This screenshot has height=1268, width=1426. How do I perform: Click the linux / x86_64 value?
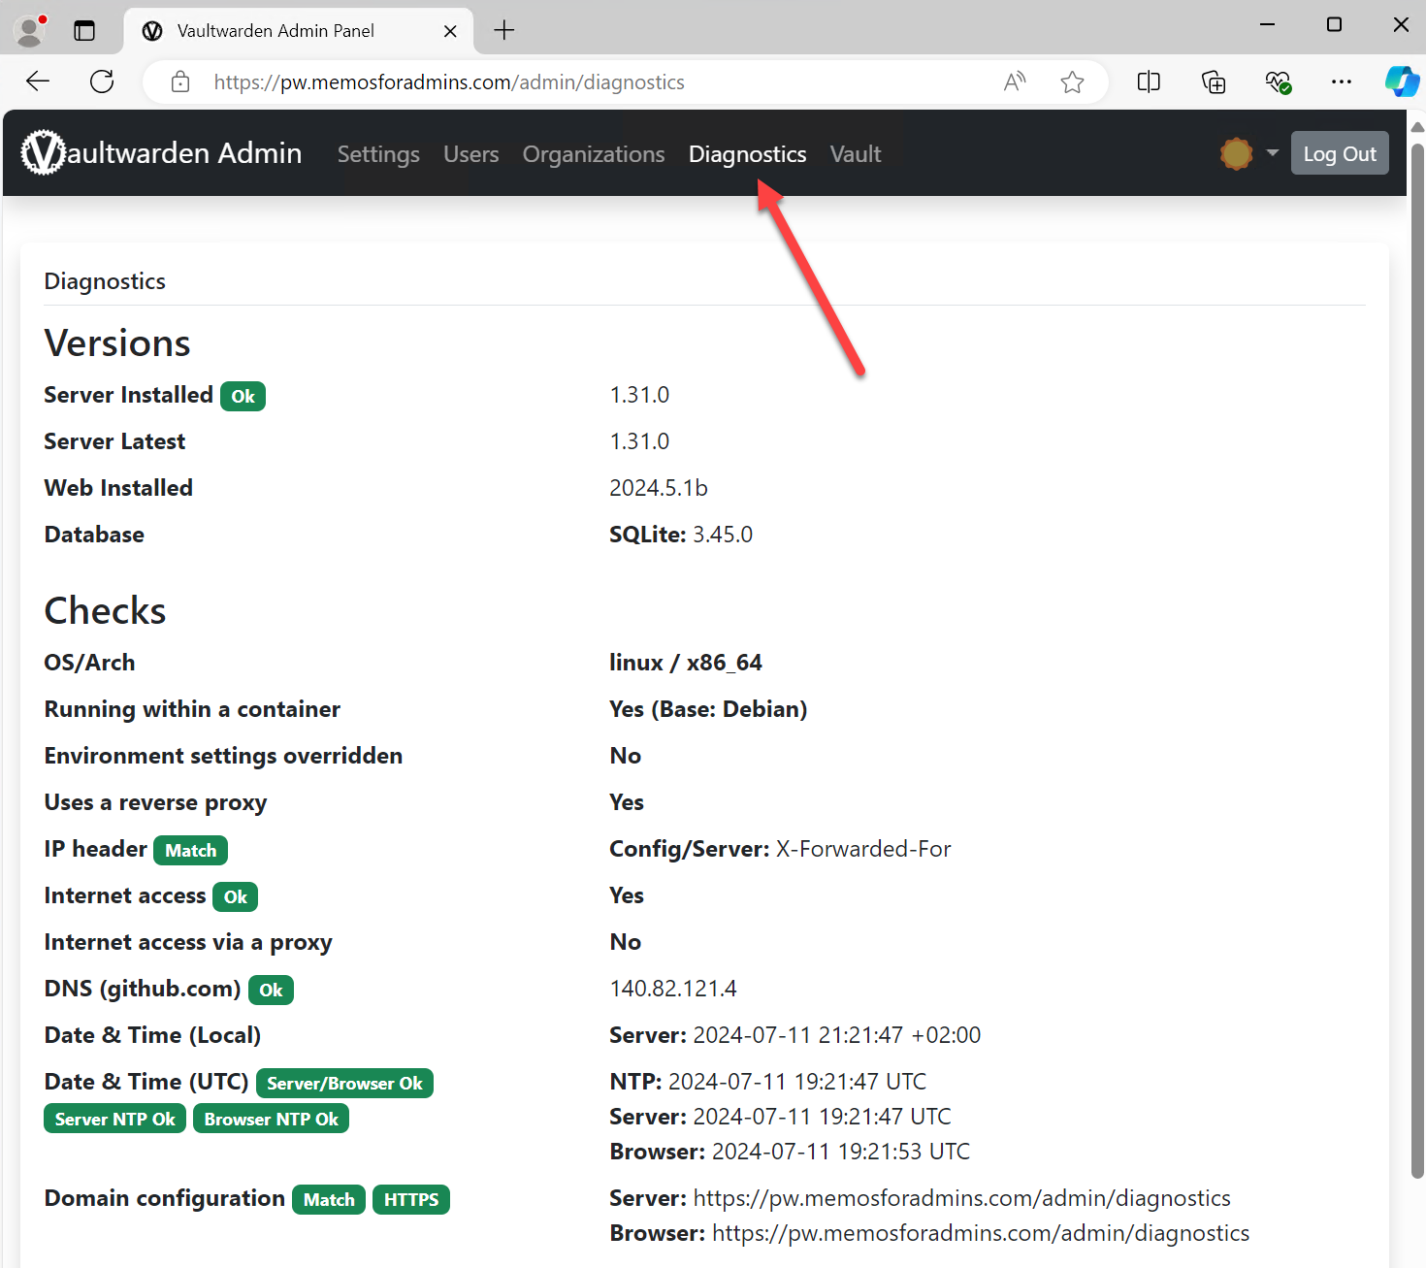point(686,663)
